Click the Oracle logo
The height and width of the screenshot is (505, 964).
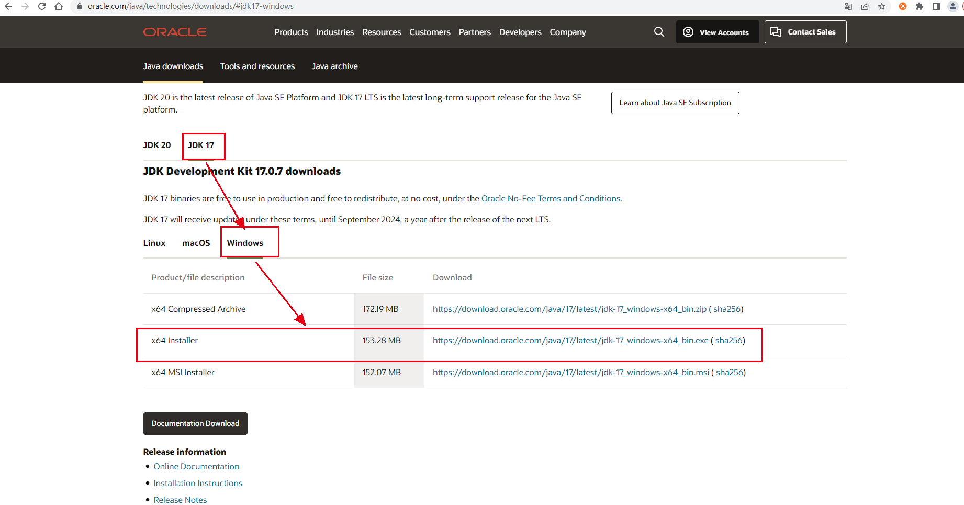pyautogui.click(x=175, y=32)
